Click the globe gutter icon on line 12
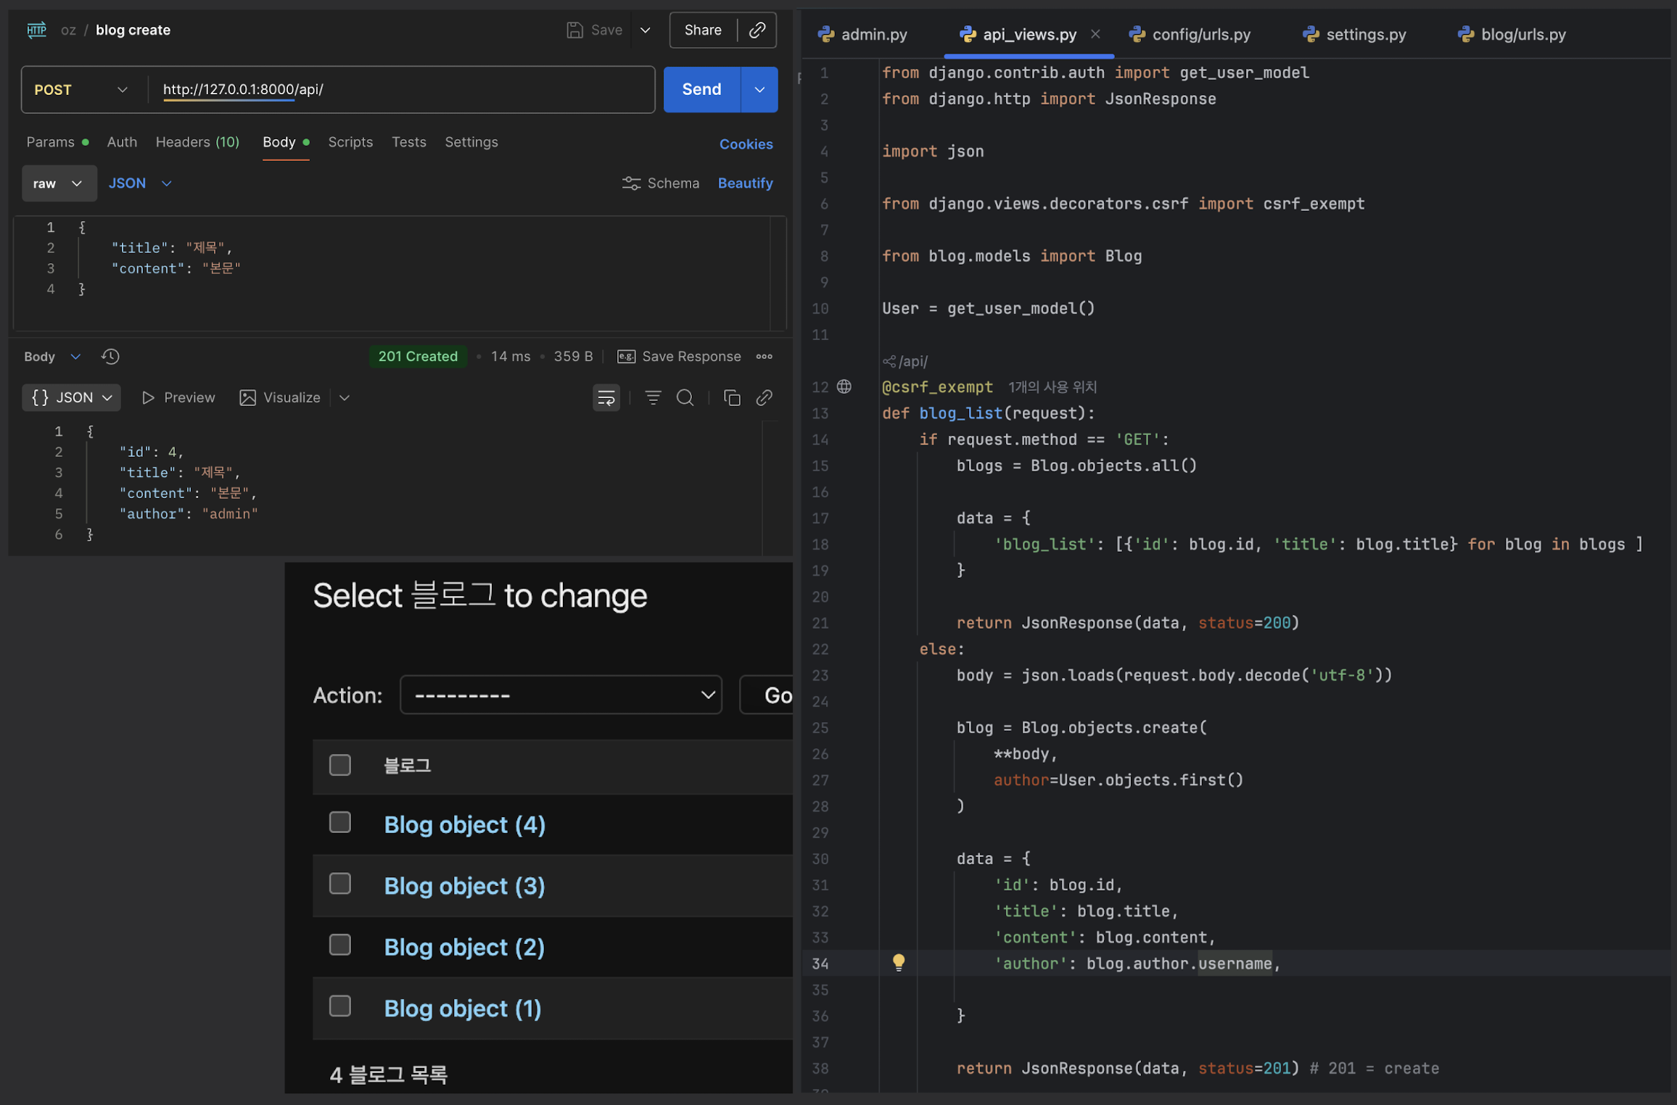 [x=844, y=386]
